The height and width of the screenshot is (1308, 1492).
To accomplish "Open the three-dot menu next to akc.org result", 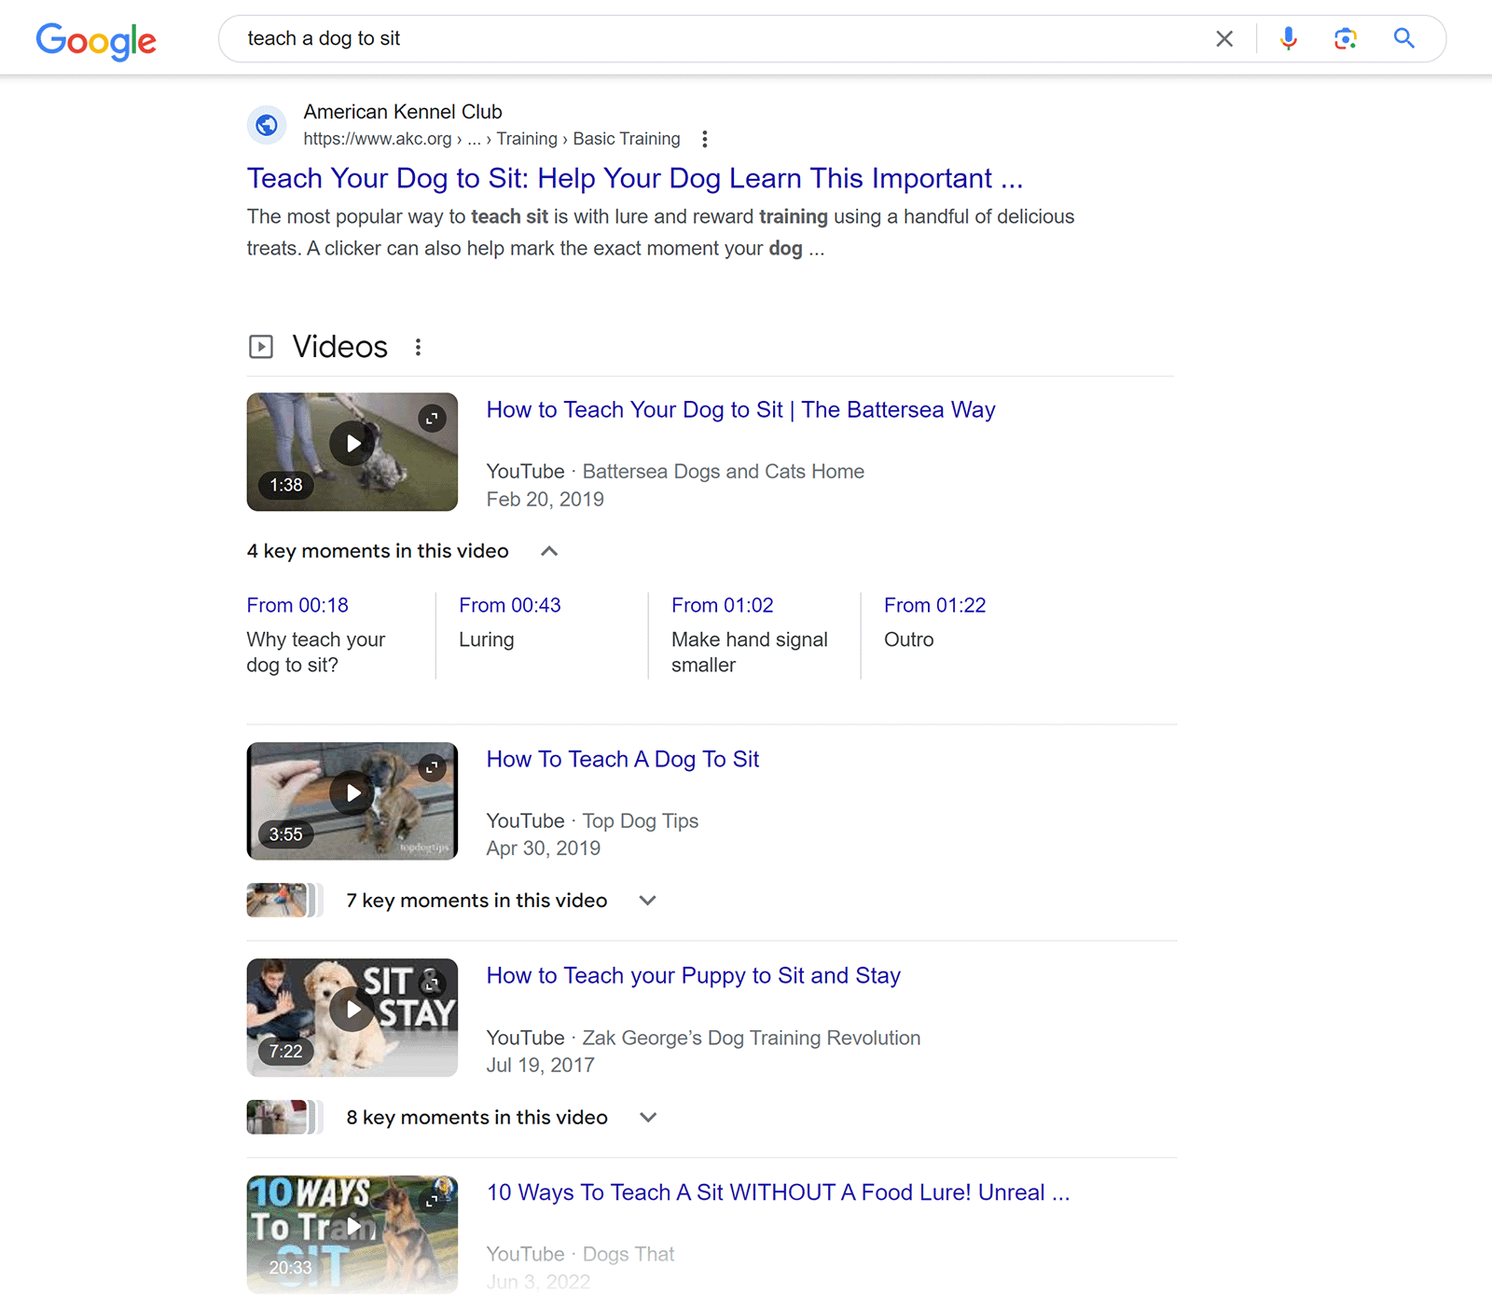I will pyautogui.click(x=704, y=138).
